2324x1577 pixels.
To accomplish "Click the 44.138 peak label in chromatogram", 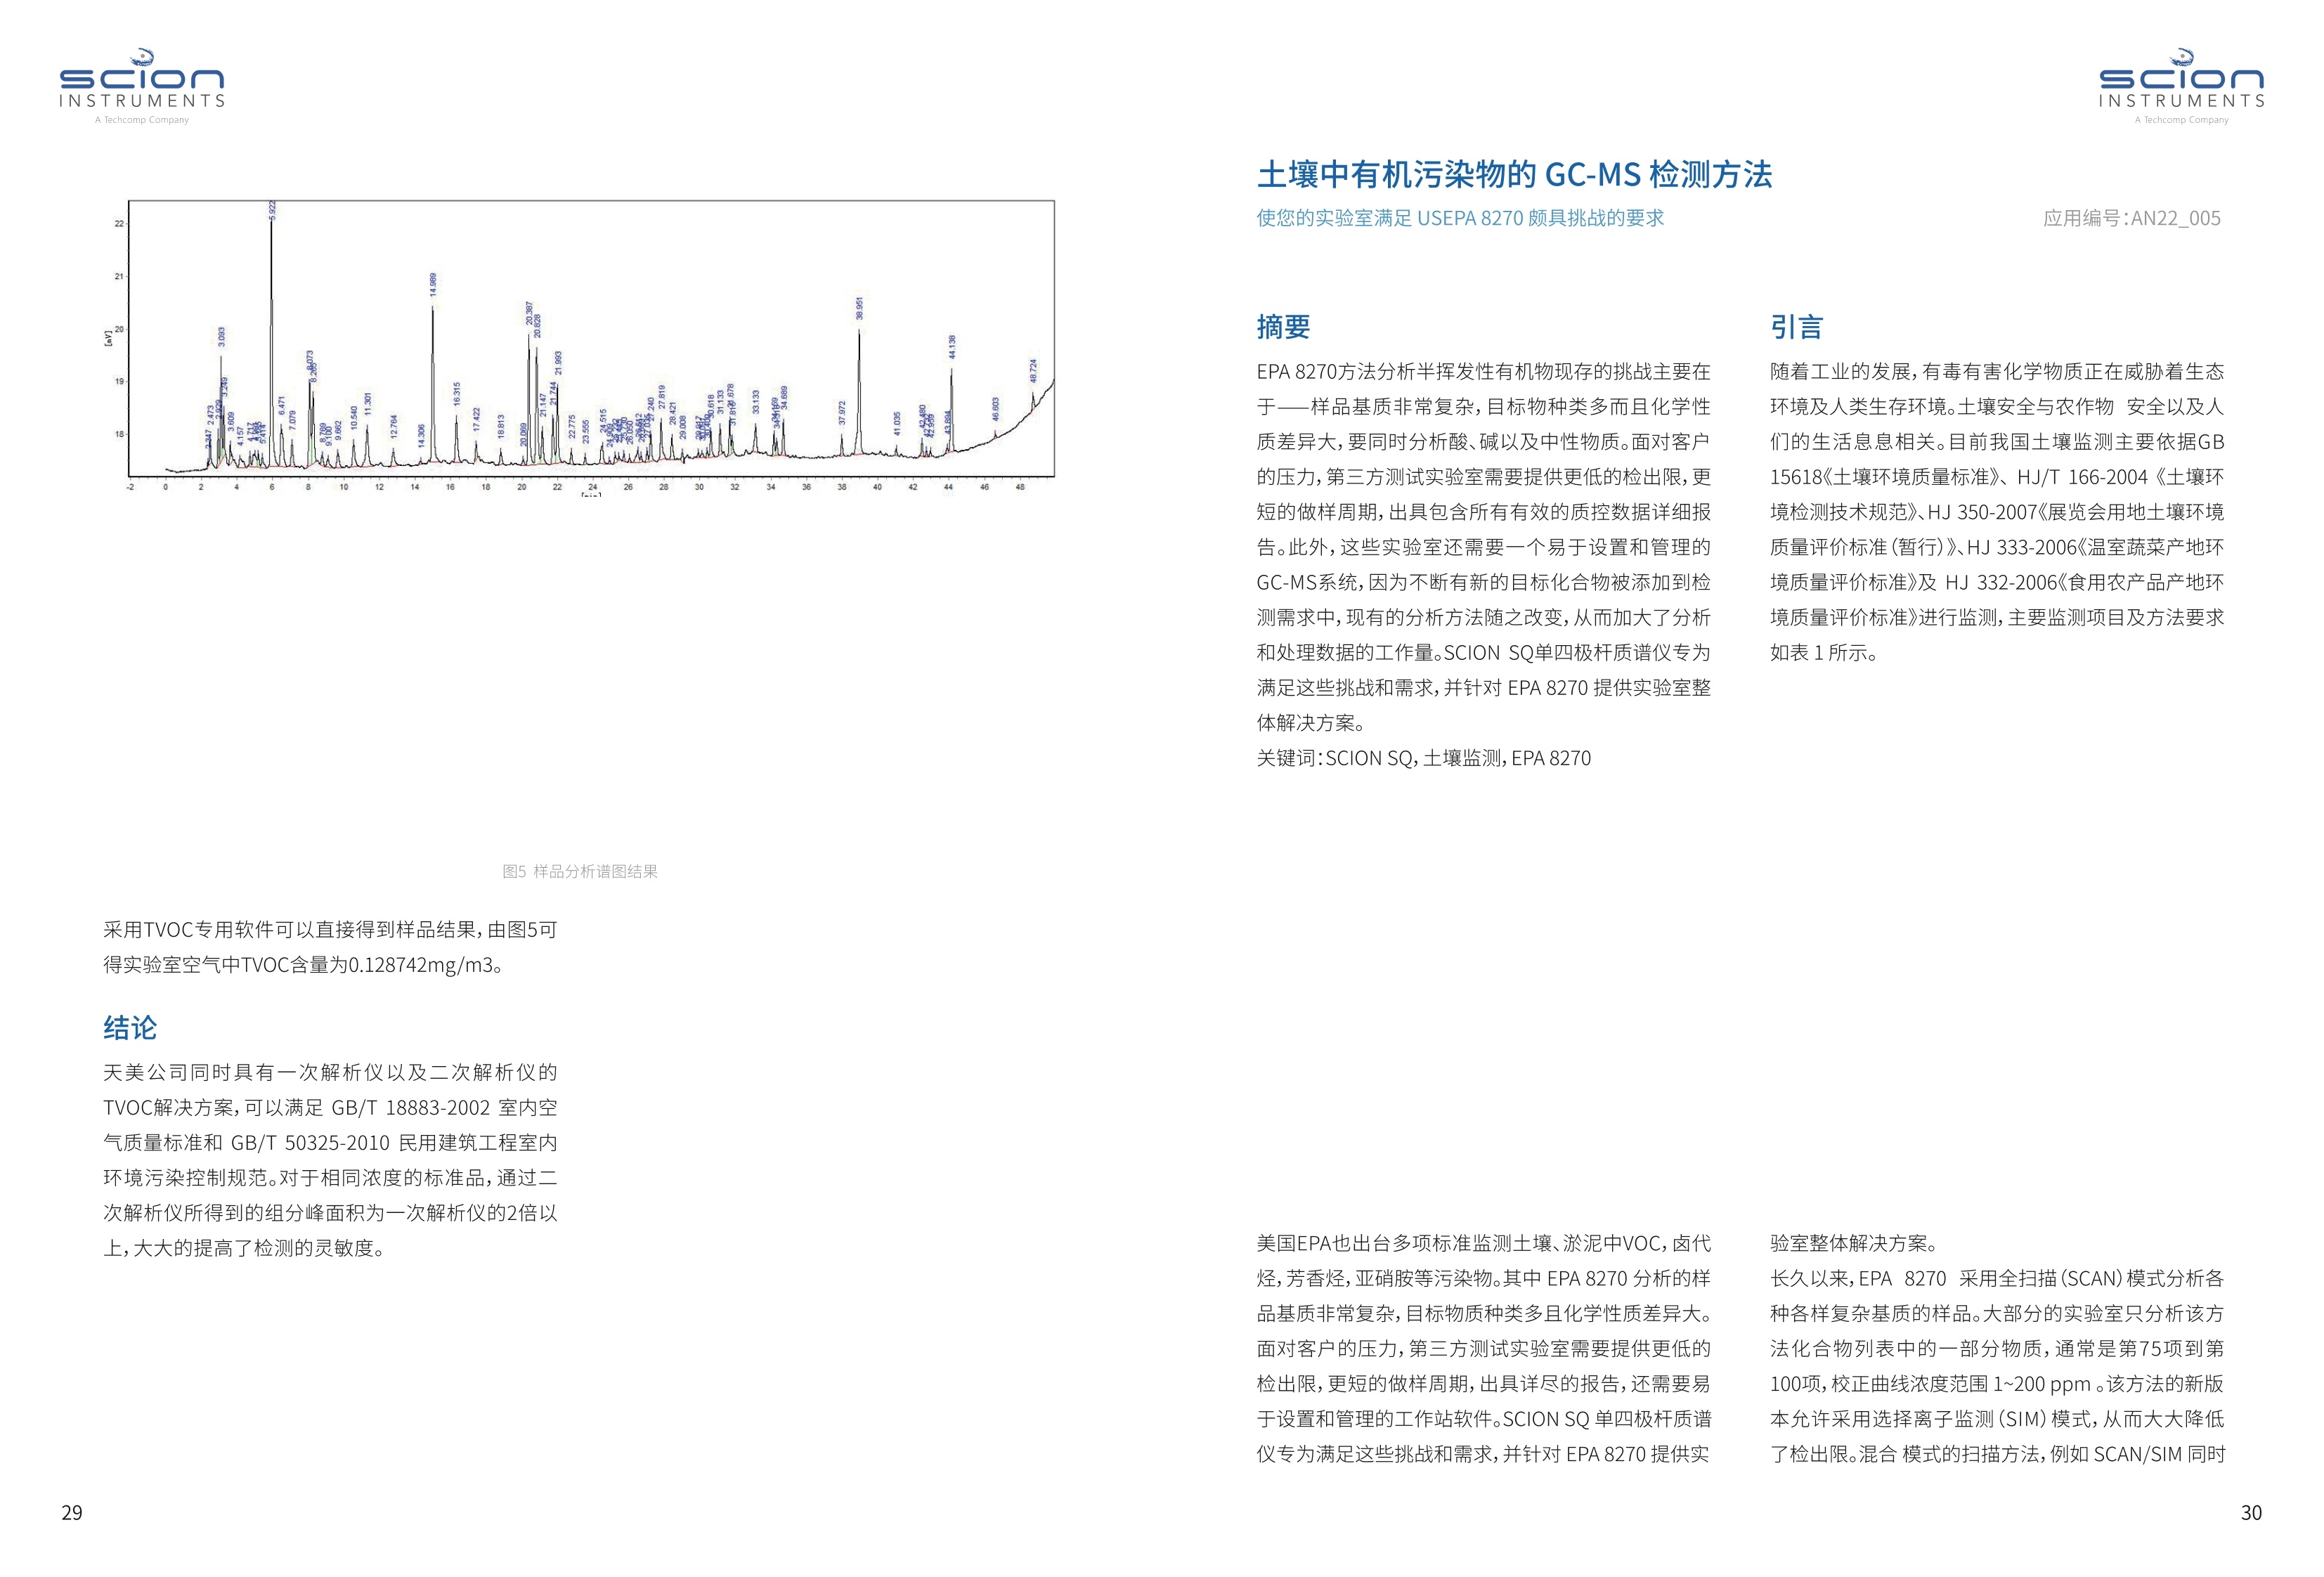I will coord(952,347).
